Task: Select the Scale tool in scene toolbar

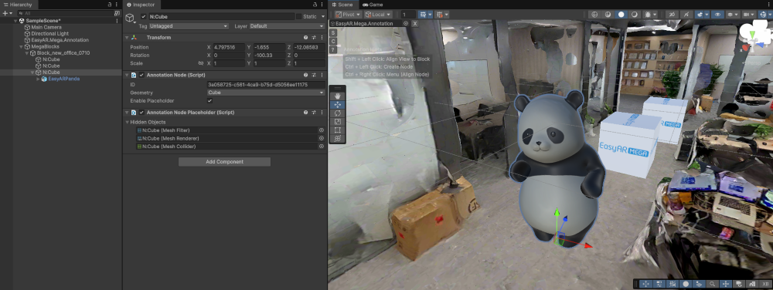Action: (338, 121)
